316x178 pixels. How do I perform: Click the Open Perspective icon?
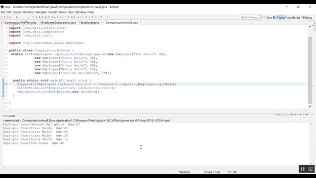click(262, 18)
